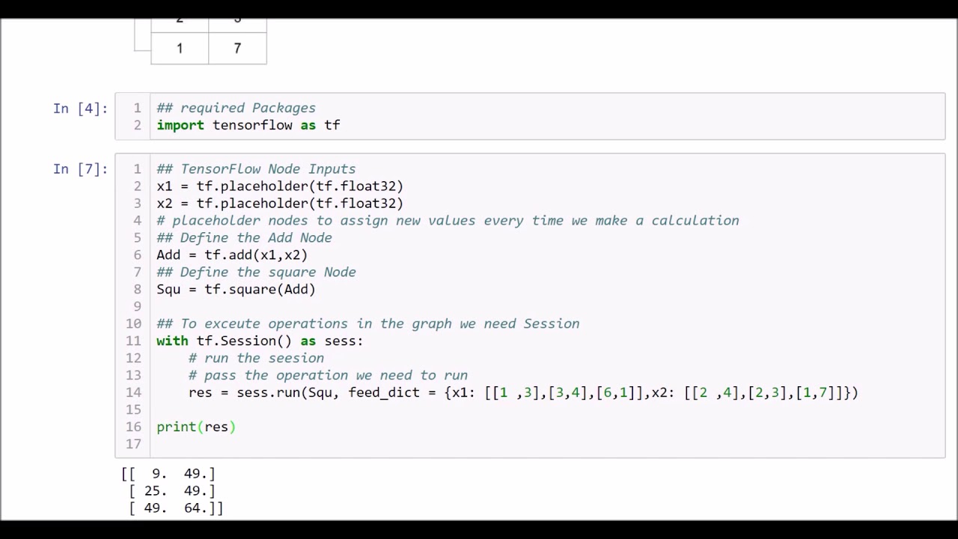Click the table cell containing 1
This screenshot has width=958, height=539.
tap(180, 48)
